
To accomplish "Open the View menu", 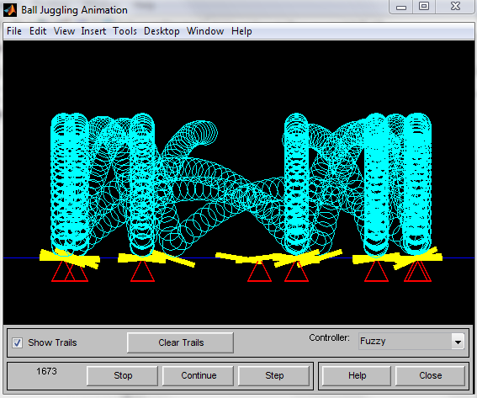I will (x=64, y=31).
